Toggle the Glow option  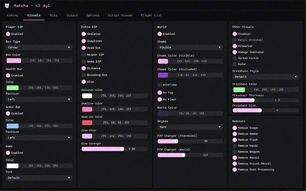(x=84, y=82)
